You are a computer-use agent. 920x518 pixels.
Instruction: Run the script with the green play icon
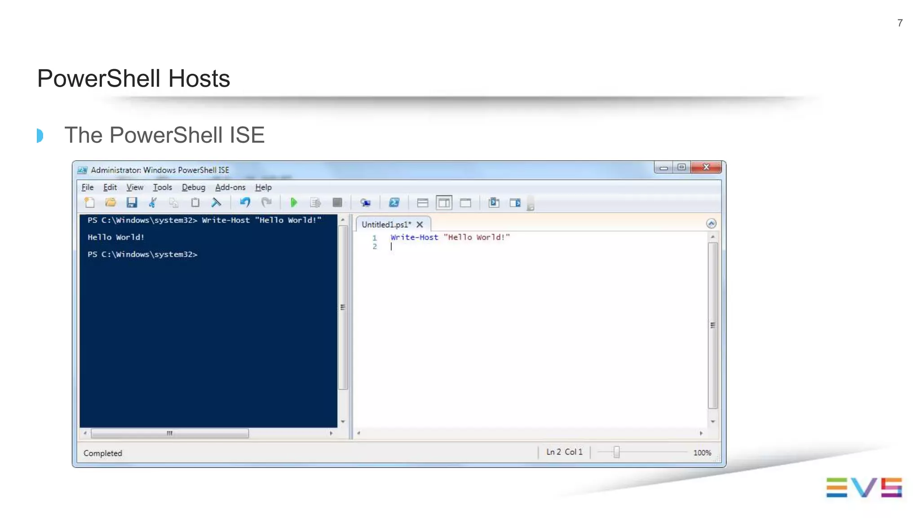(x=294, y=203)
